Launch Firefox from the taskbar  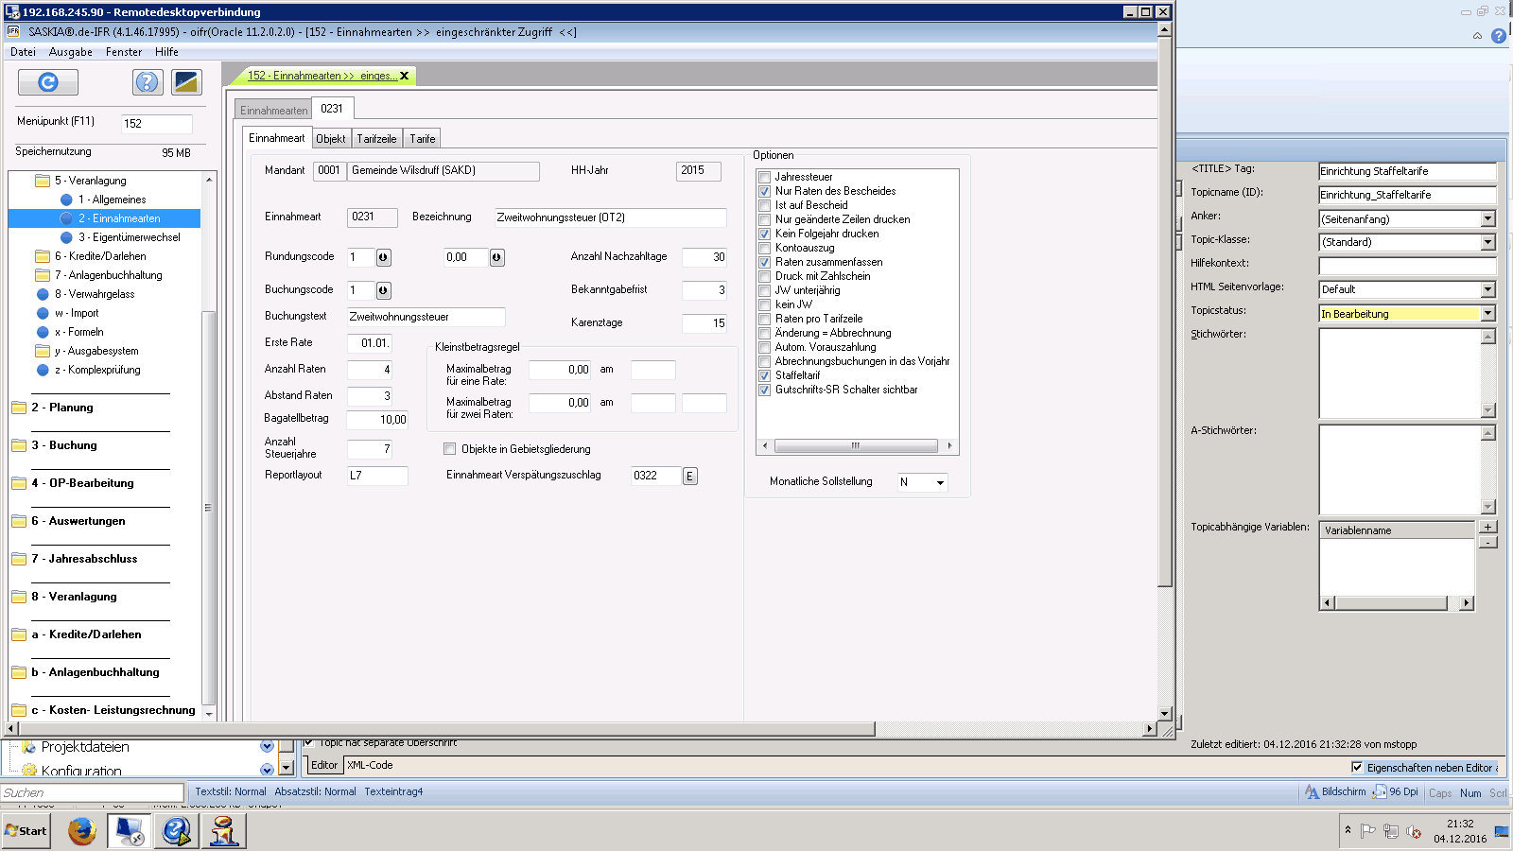tap(82, 831)
